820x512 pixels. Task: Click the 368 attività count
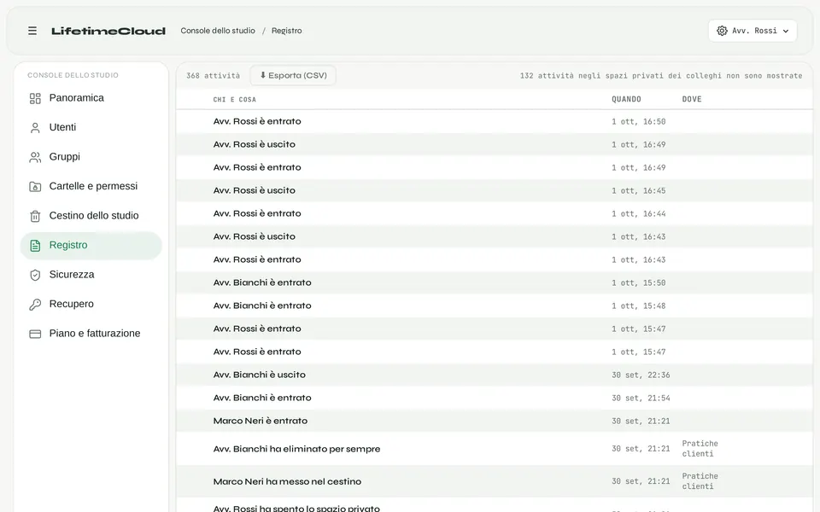pyautogui.click(x=214, y=76)
